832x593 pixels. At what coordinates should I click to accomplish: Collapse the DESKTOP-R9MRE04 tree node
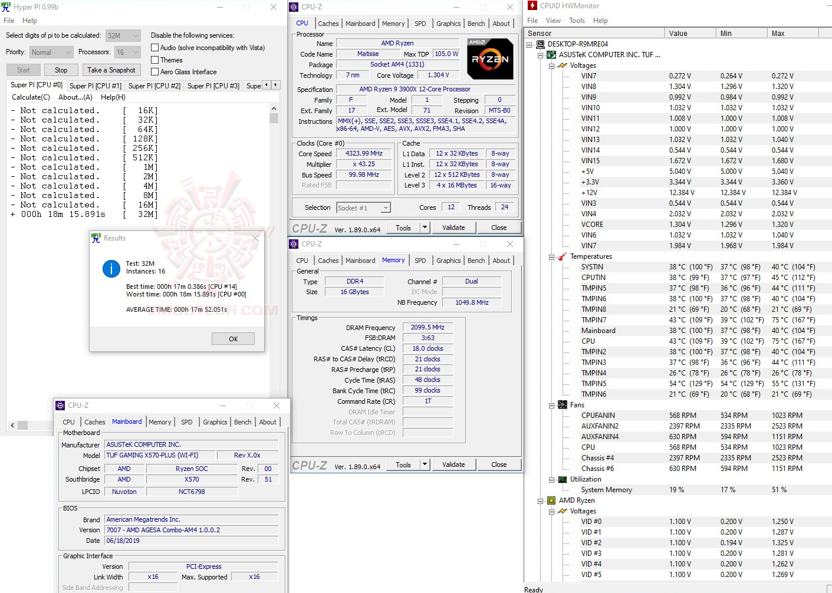click(530, 44)
